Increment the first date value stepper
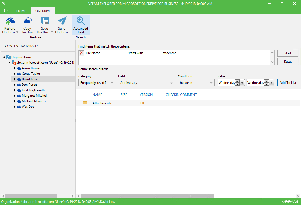Image resolution: width=301 pixels, height=205 pixels. 238,81
